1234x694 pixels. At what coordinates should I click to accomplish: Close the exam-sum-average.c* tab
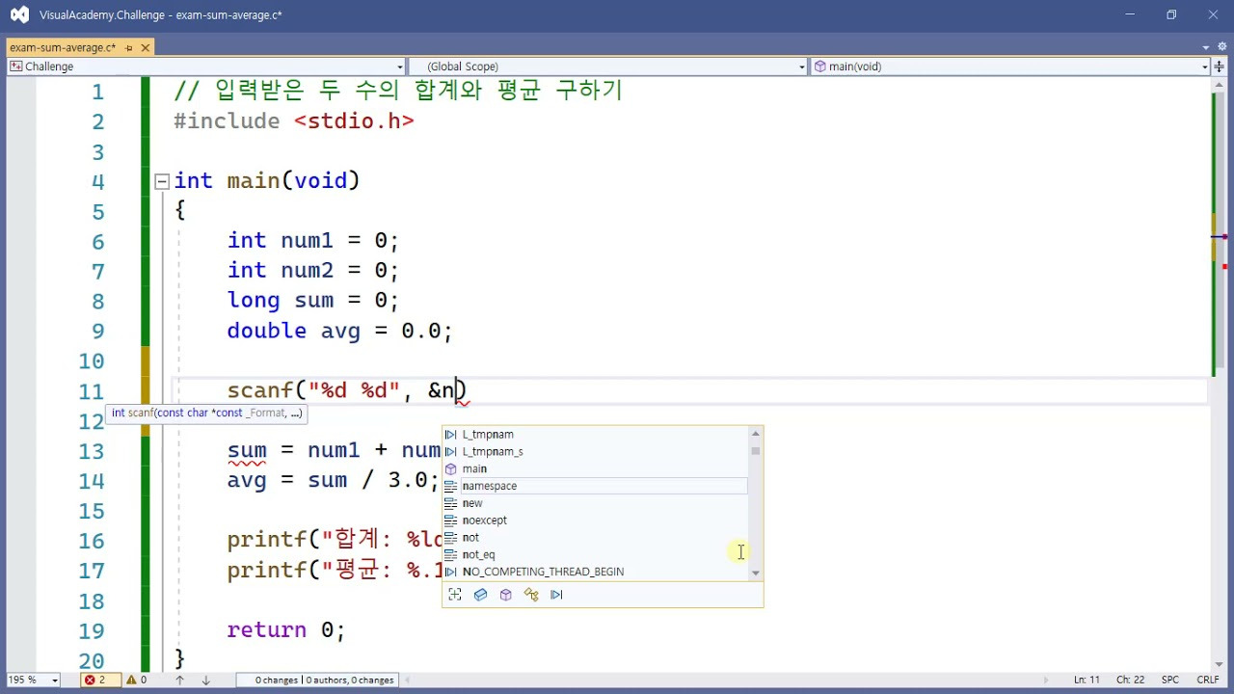pos(146,47)
